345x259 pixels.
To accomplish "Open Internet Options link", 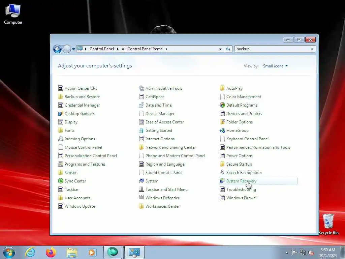I will tap(160, 139).
